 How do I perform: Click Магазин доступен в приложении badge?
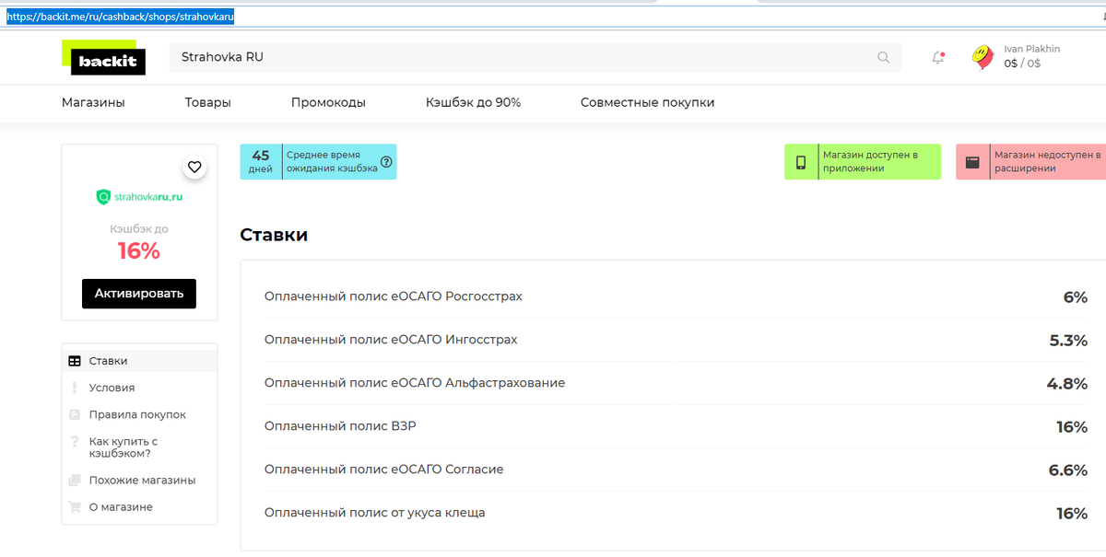pos(863,162)
